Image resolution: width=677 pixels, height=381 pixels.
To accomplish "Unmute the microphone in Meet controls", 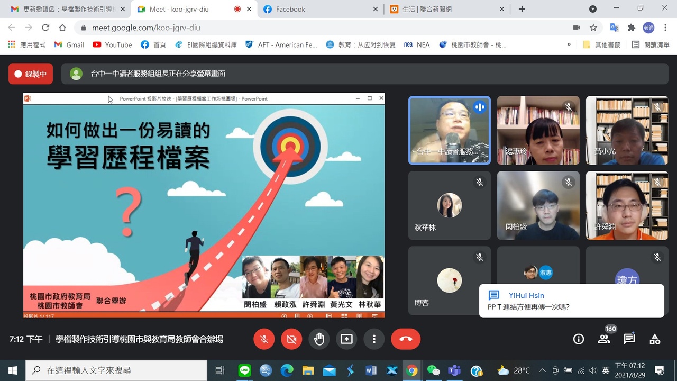I will pyautogui.click(x=264, y=339).
